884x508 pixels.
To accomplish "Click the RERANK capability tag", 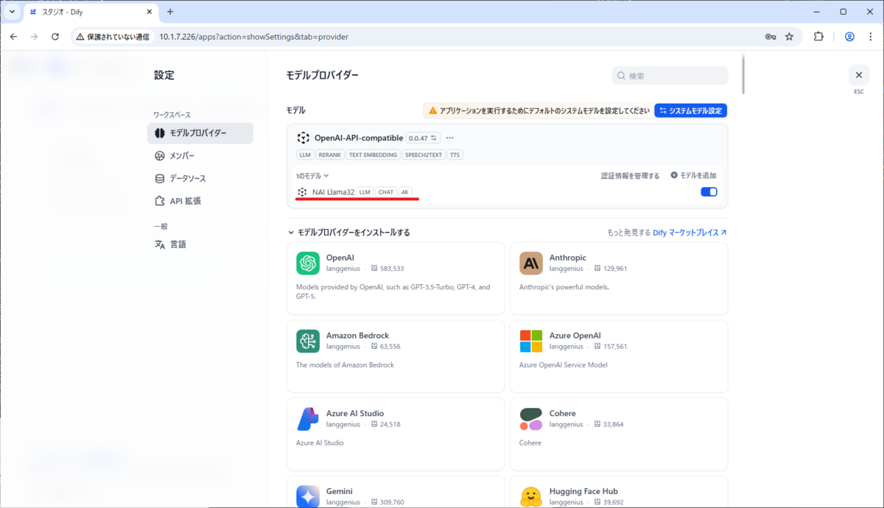I will coord(329,155).
